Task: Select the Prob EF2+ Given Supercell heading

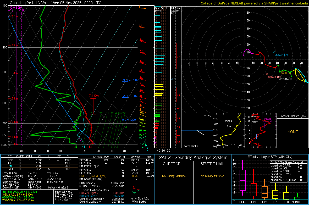Action: click(287, 162)
